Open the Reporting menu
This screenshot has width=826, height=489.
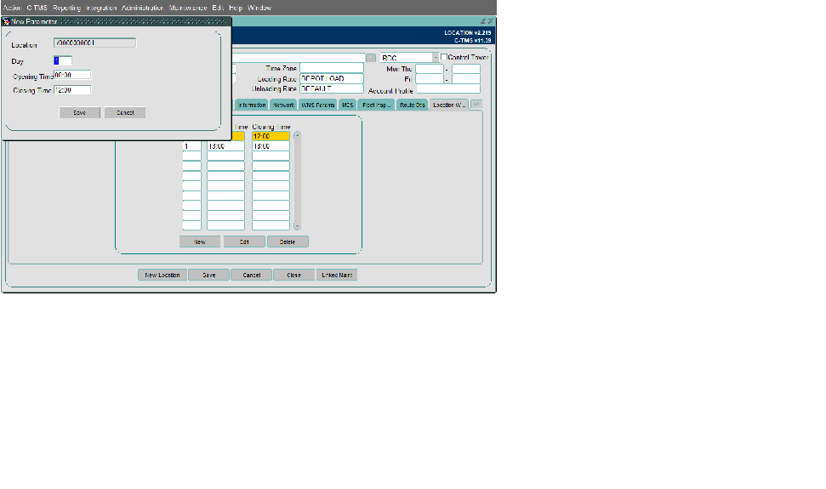pos(66,8)
